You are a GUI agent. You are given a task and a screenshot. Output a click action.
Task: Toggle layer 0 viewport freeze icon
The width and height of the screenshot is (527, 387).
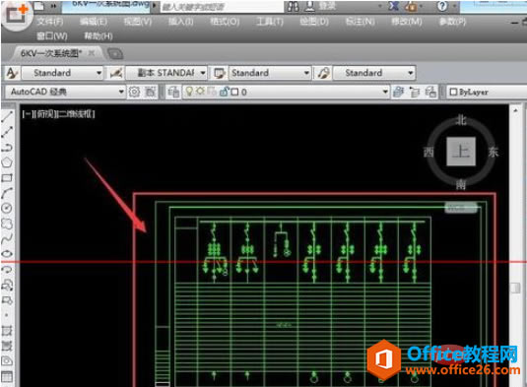[212, 92]
